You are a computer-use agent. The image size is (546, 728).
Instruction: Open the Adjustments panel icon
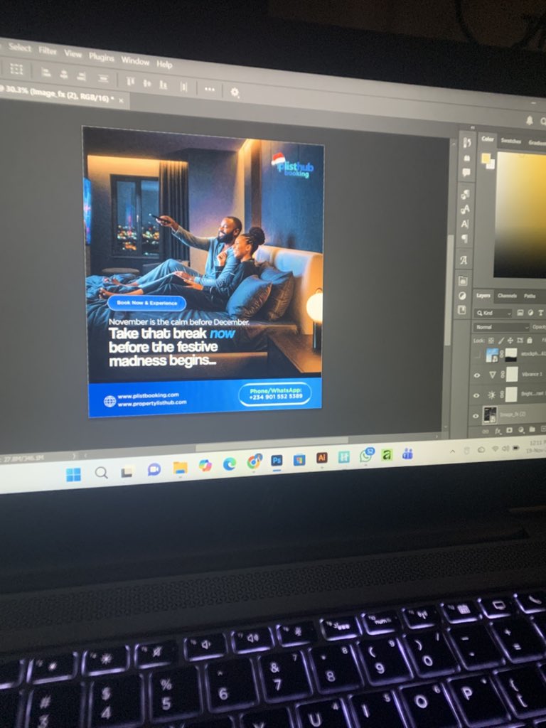click(462, 295)
